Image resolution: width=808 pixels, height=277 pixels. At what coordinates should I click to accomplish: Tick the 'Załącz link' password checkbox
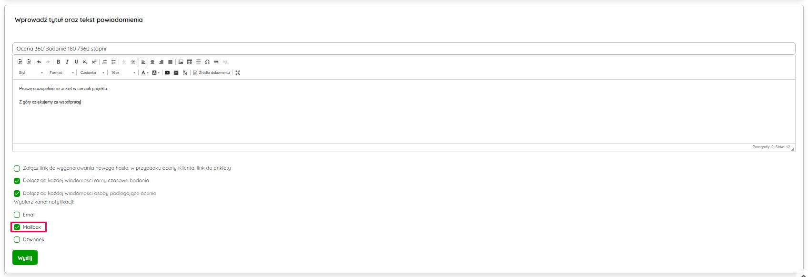pos(17,168)
